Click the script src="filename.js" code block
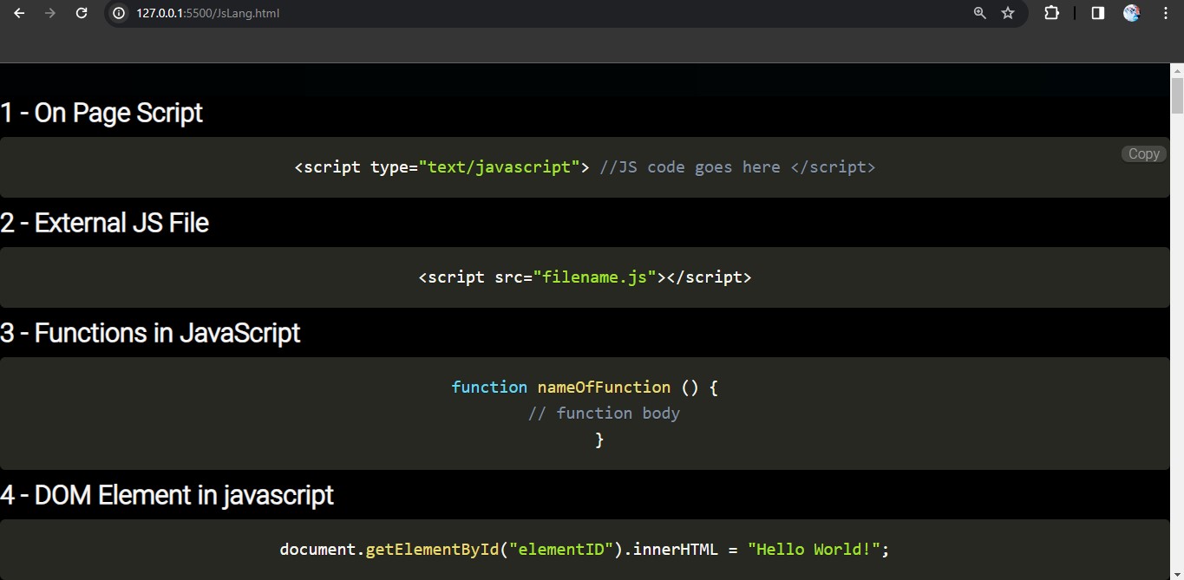Image resolution: width=1184 pixels, height=580 pixels. 585,277
